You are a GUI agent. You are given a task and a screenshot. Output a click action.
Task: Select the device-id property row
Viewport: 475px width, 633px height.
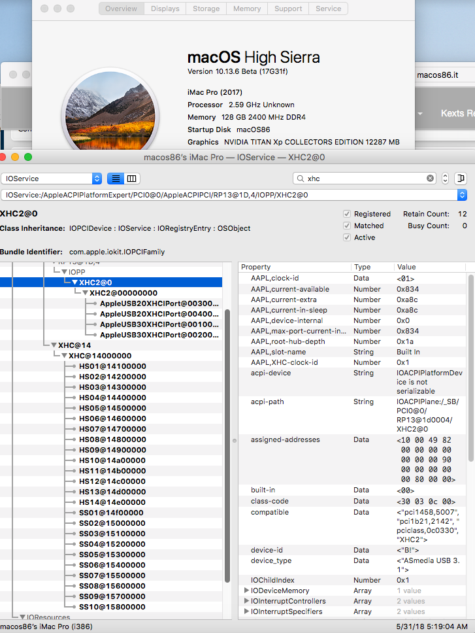[352, 550]
